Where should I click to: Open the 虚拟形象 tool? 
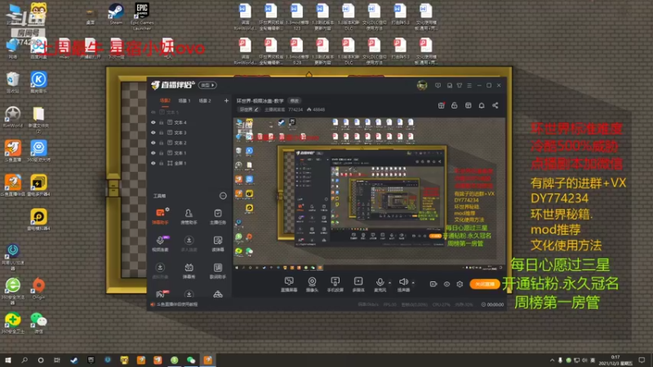[x=160, y=271]
